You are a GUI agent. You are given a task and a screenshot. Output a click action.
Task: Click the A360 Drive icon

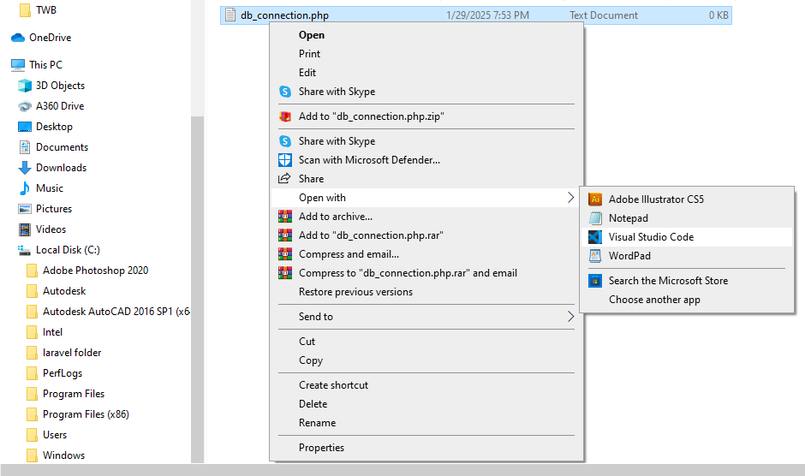[x=25, y=106]
